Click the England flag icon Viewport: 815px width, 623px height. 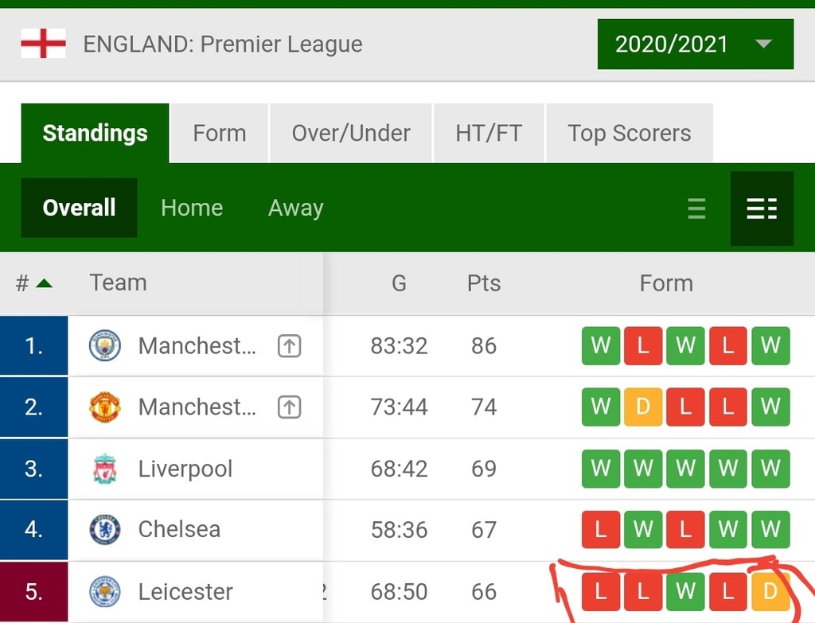[43, 44]
